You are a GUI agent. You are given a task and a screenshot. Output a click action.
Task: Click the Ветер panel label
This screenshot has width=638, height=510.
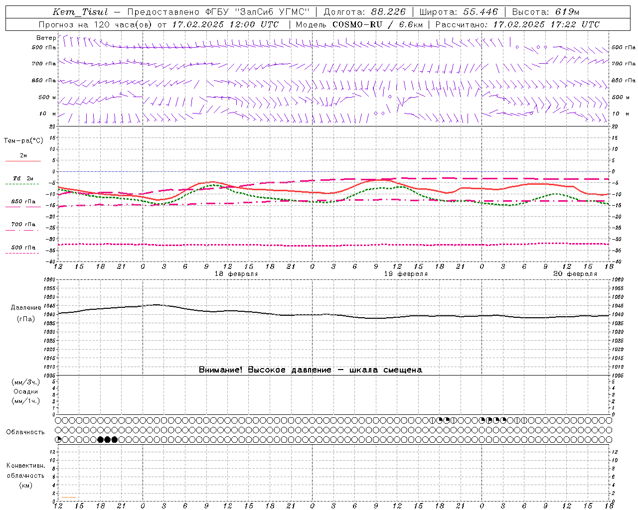point(46,38)
